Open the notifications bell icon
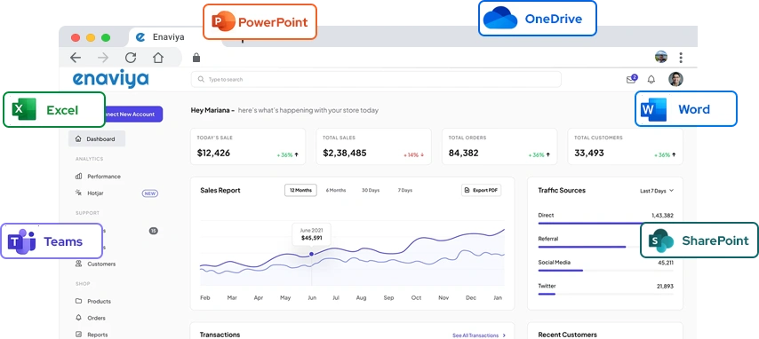This screenshot has height=339, width=759. coord(651,79)
